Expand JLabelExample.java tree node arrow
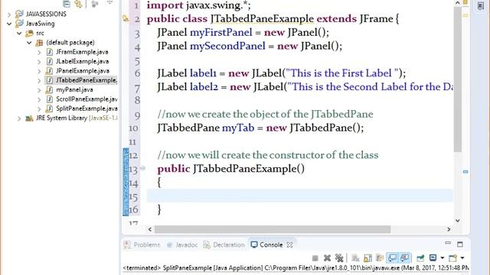The width and height of the screenshot is (490, 275). pos(39,62)
